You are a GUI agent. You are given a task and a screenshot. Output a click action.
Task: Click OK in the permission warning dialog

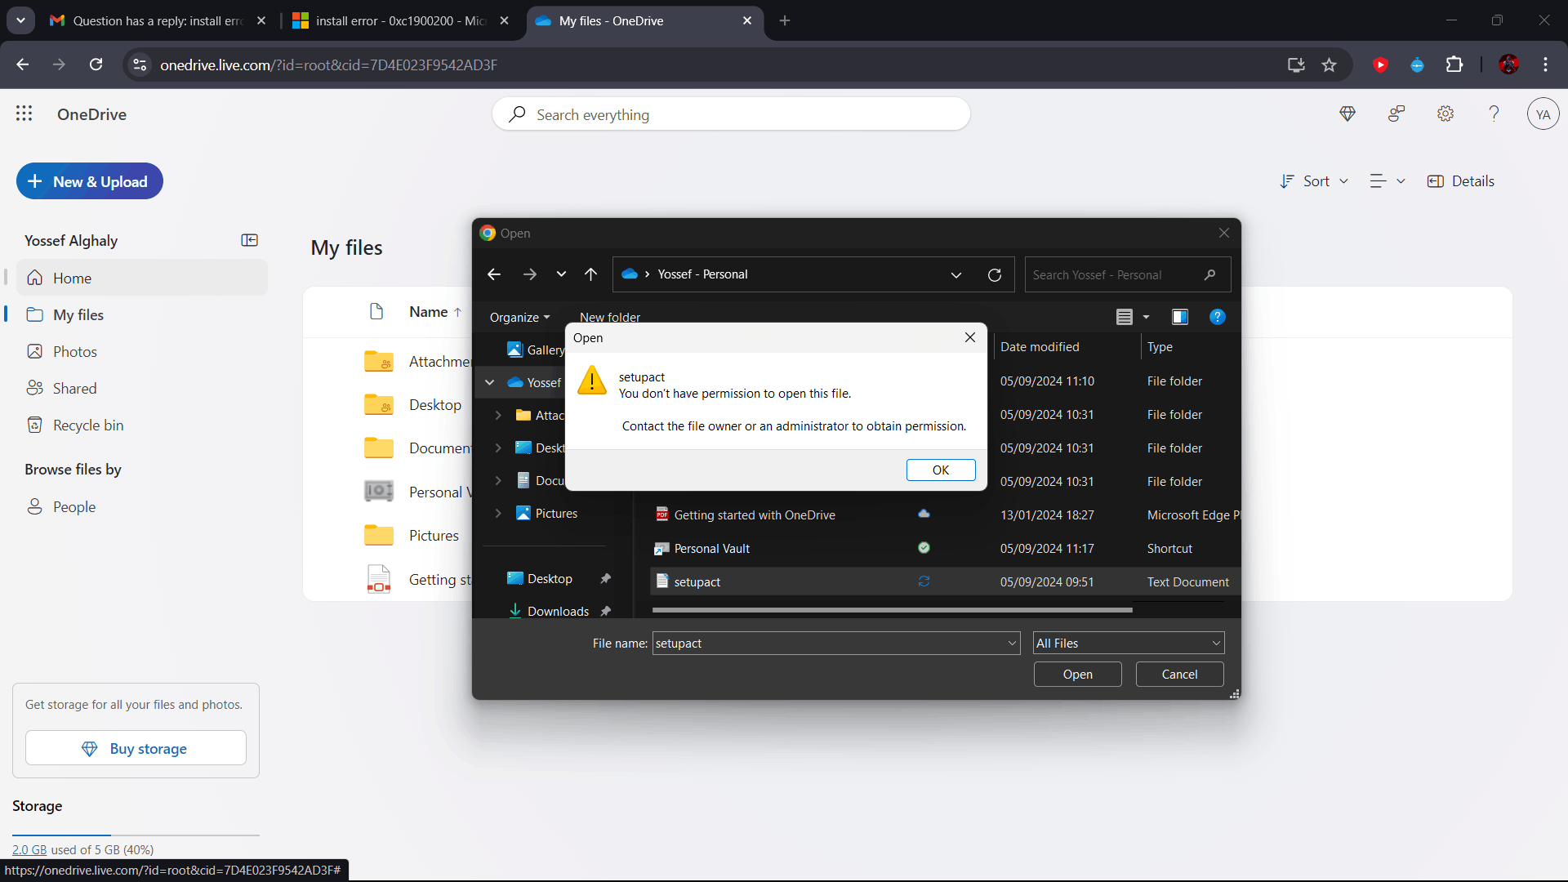(x=940, y=470)
